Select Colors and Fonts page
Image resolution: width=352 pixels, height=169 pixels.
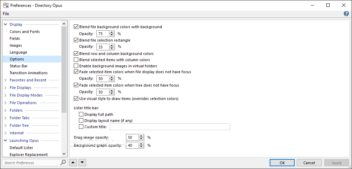tap(25, 32)
